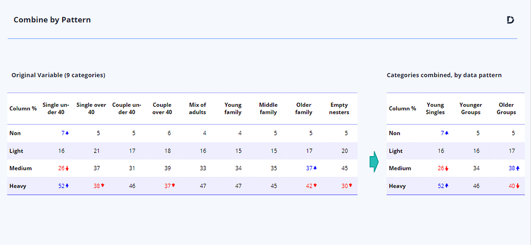Click the Empty nesters column header
This screenshot has width=531, height=245.
click(339, 109)
